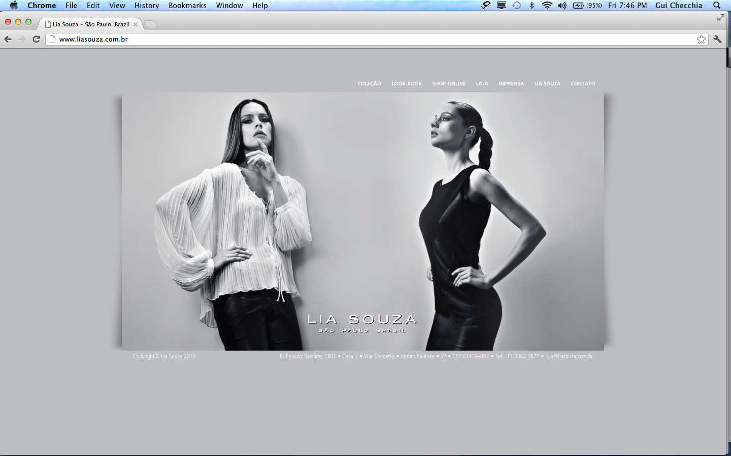The height and width of the screenshot is (456, 731).
Task: Open the View menu
Action: [117, 5]
